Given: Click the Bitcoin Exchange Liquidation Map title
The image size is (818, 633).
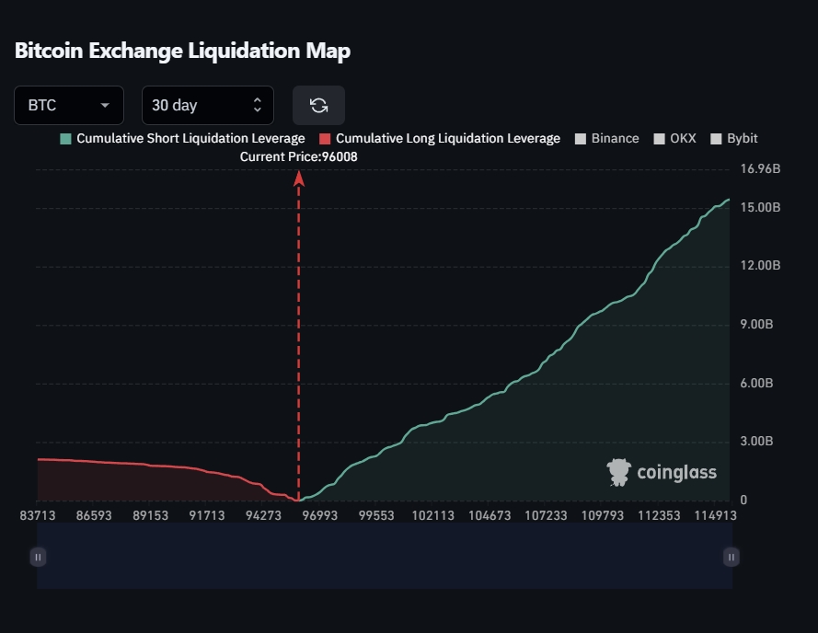Looking at the screenshot, I should click(x=182, y=51).
